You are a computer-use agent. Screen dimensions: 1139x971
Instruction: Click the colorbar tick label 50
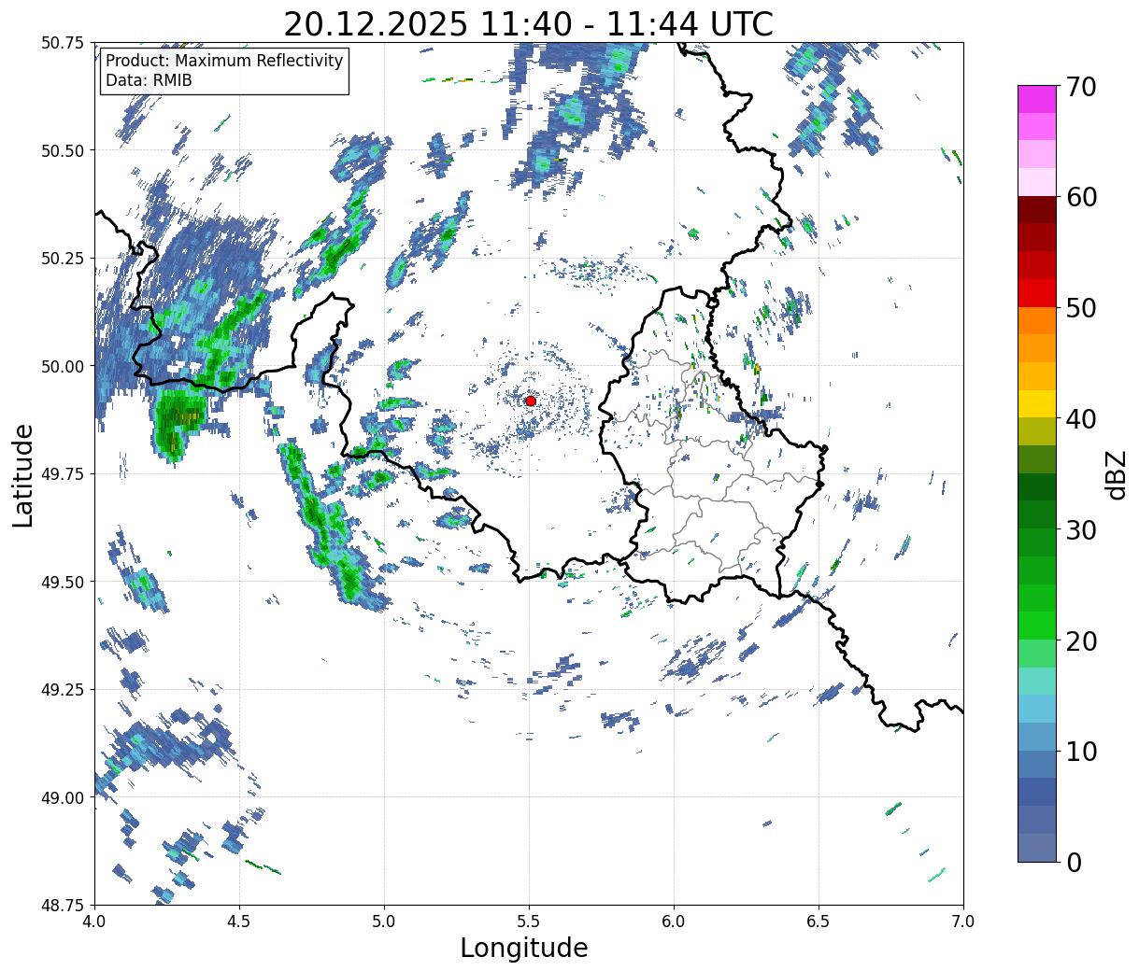click(1080, 308)
